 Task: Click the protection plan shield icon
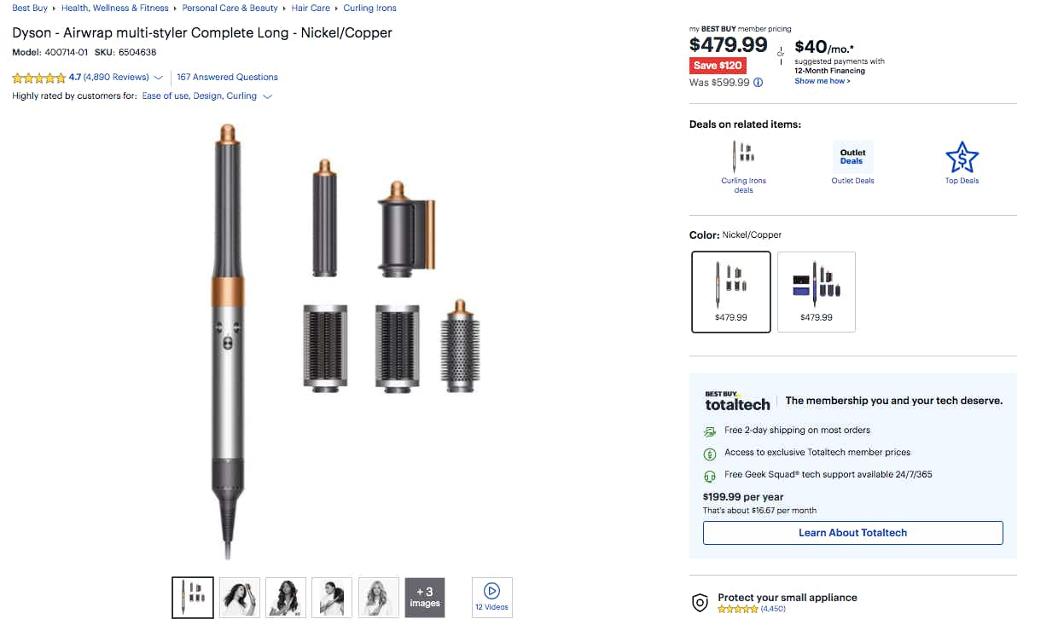pyautogui.click(x=700, y=603)
